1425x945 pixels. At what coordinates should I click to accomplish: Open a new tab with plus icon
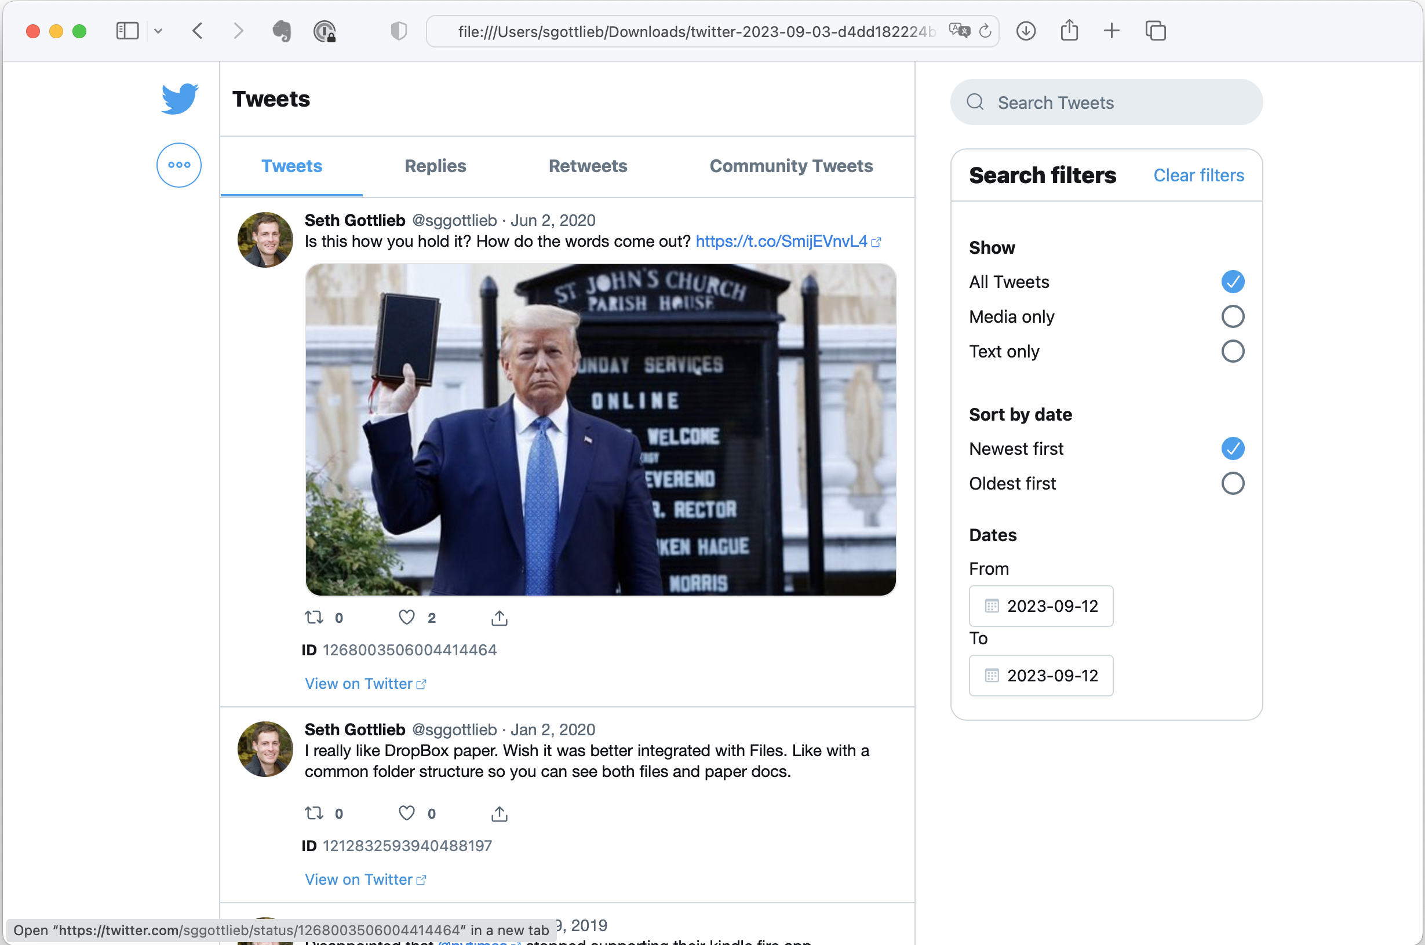(x=1111, y=31)
